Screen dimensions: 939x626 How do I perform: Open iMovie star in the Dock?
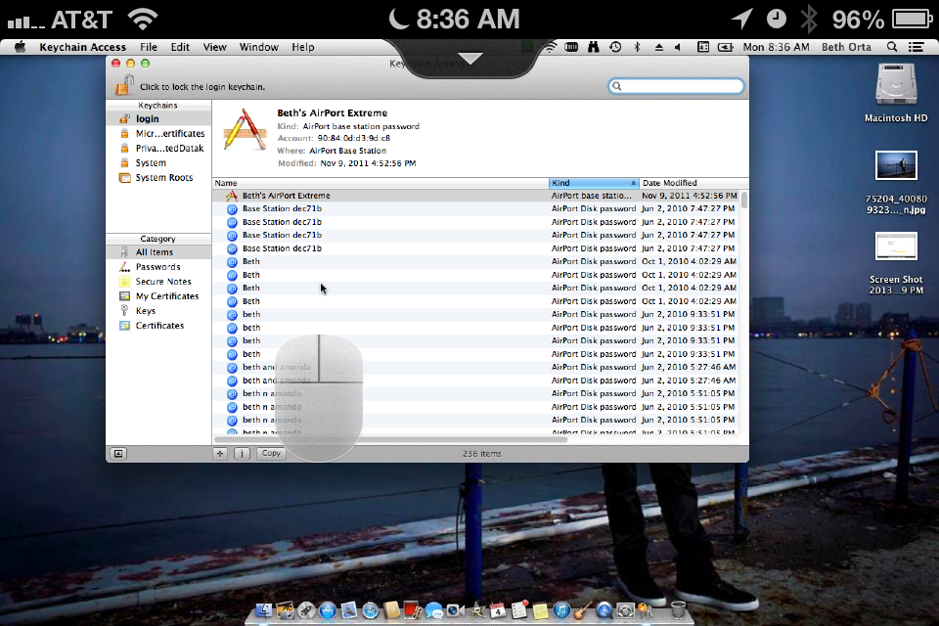coord(475,609)
